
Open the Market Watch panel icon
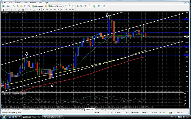pyautogui.click(x=14, y=6)
